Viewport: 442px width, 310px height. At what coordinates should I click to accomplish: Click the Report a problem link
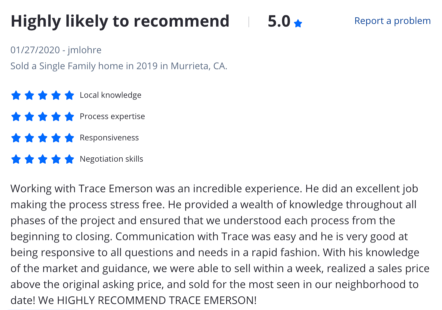click(392, 21)
